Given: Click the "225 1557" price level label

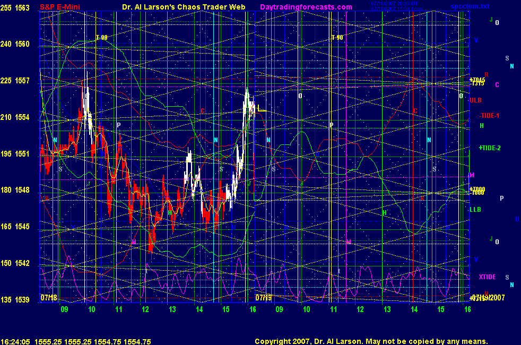Looking at the screenshot, I should (x=15, y=81).
